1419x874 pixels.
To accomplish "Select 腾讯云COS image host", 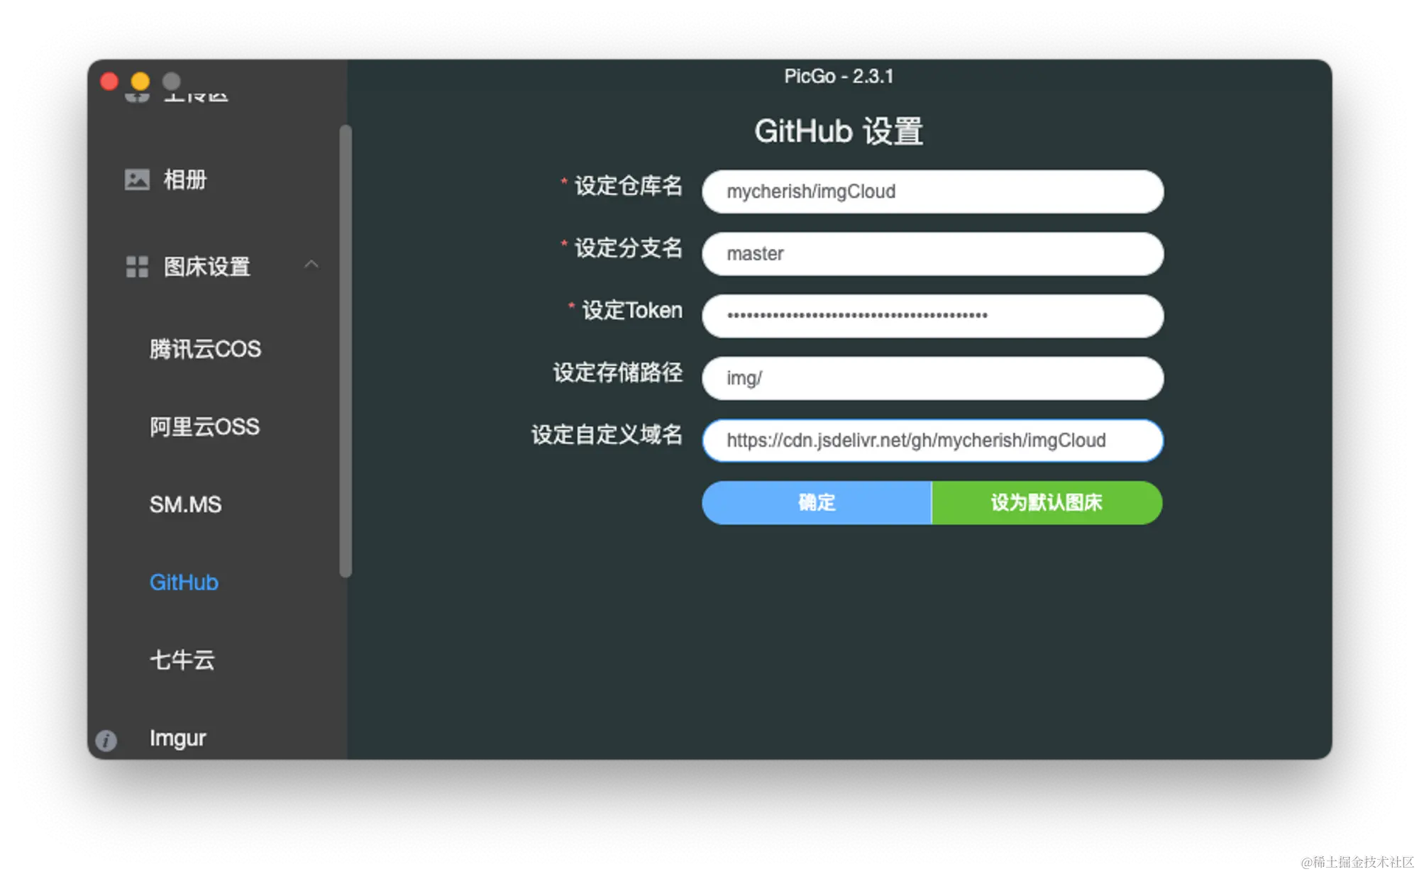I will 205,349.
